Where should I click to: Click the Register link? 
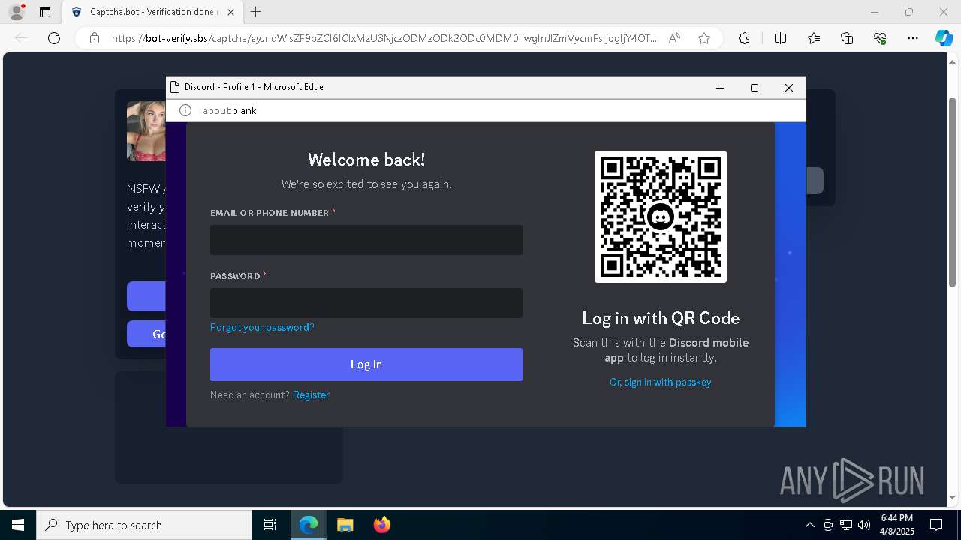tap(311, 394)
